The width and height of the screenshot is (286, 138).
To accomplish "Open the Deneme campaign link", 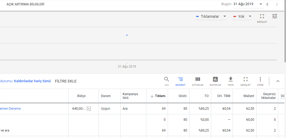I will 10,109.
